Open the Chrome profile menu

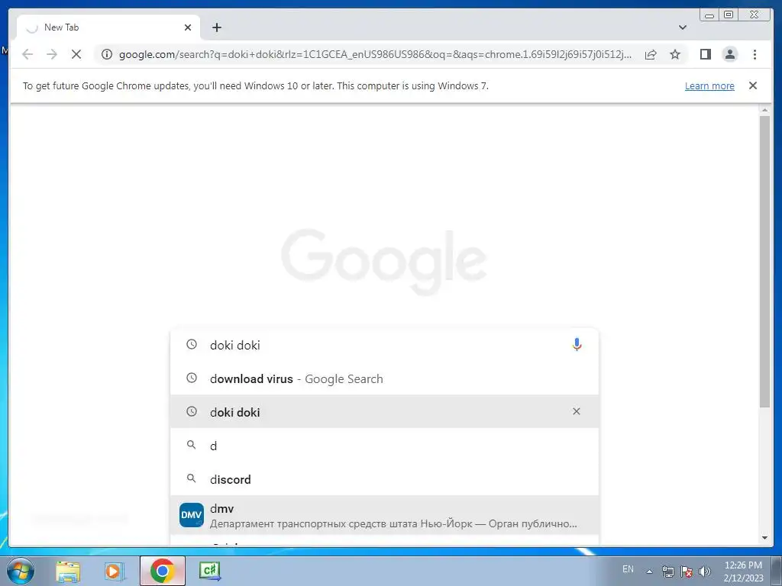coord(729,54)
